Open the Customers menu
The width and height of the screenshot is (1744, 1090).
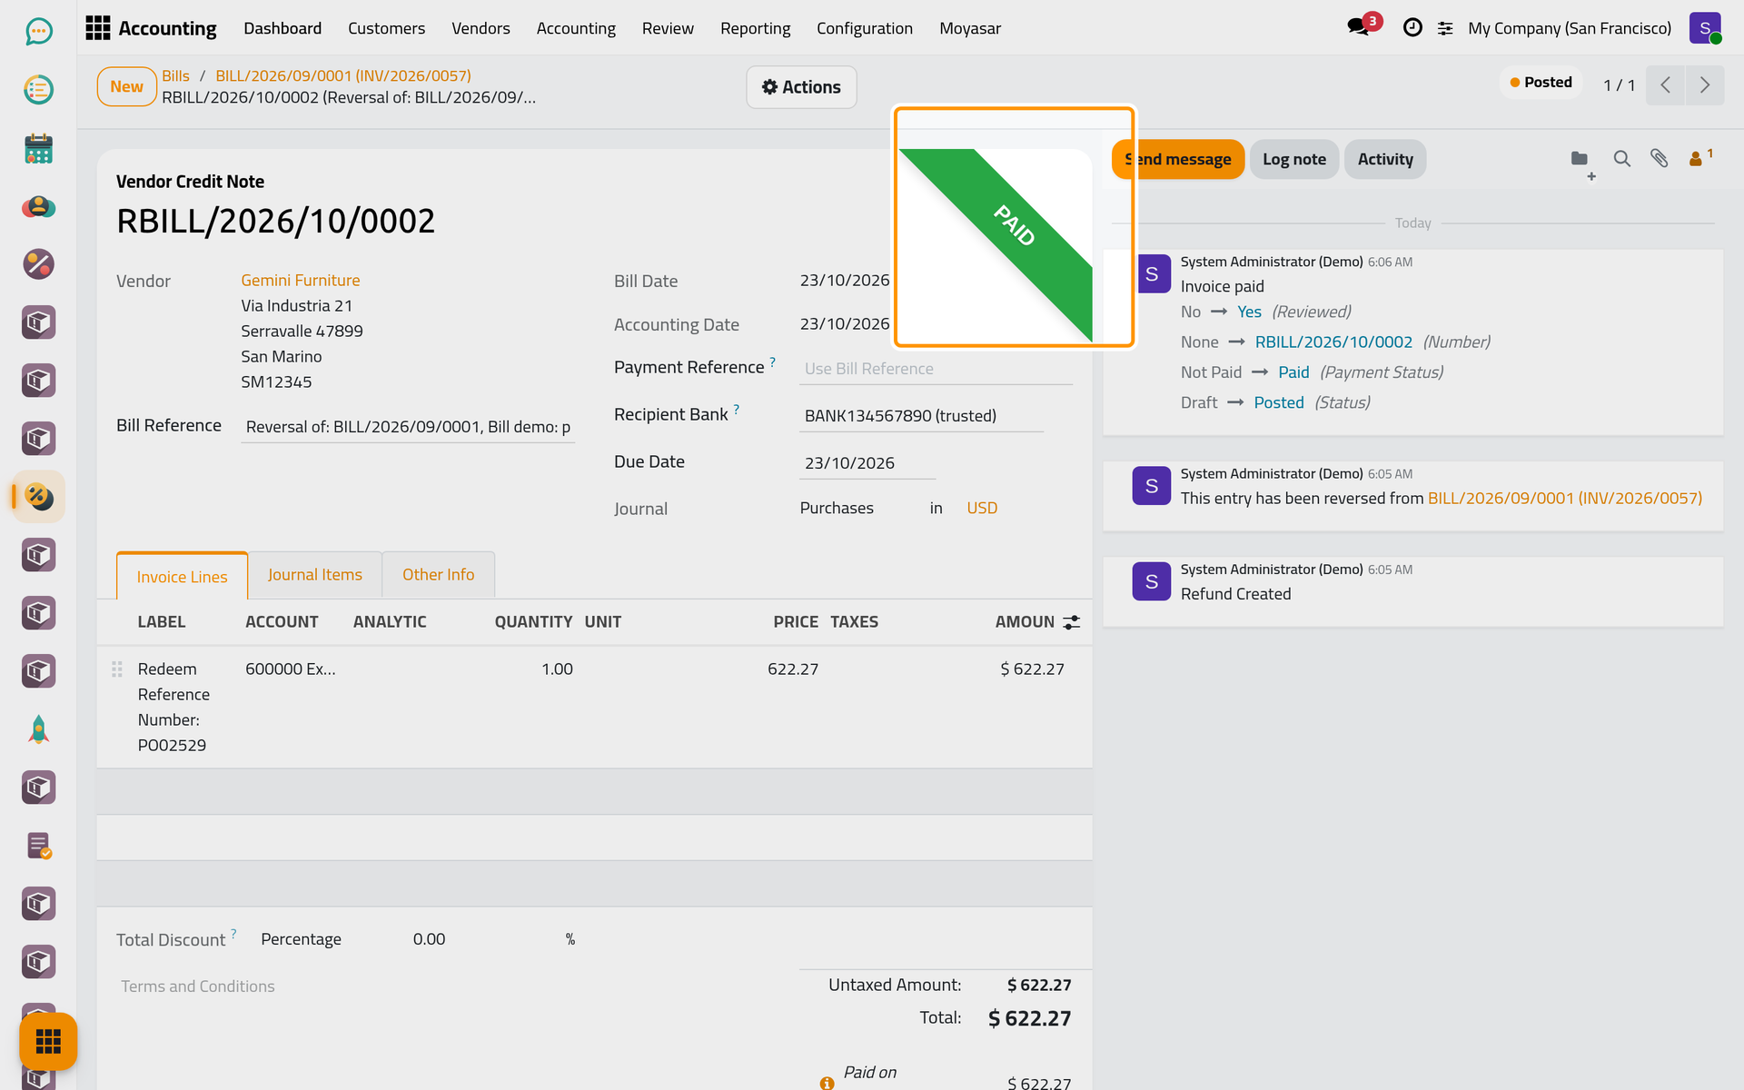pyautogui.click(x=386, y=28)
